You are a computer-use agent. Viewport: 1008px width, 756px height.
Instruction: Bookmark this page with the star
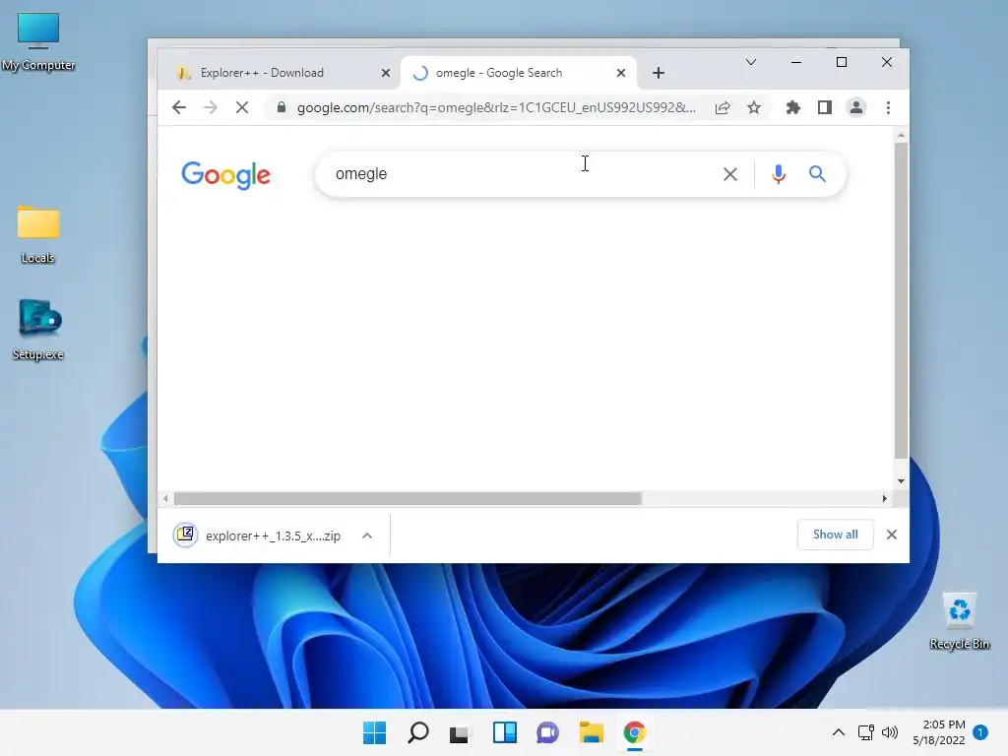pos(754,107)
